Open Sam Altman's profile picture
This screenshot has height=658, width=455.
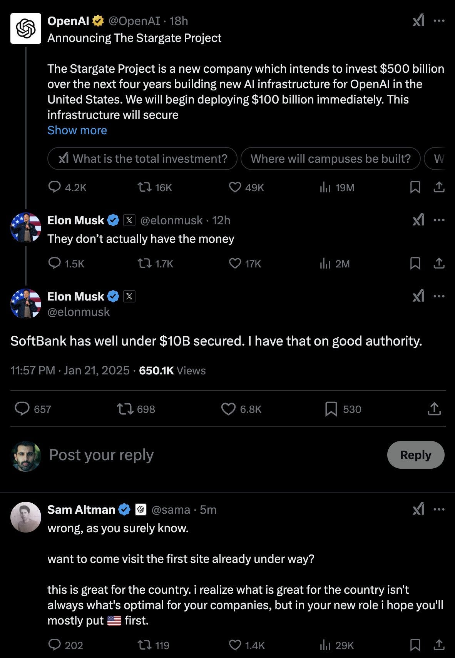[x=26, y=517]
